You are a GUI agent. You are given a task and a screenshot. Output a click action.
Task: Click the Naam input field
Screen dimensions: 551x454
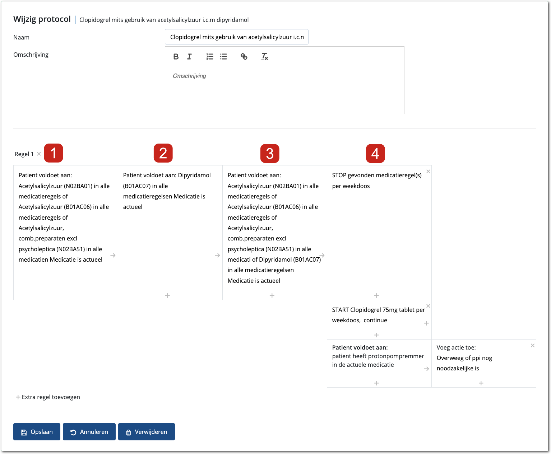click(236, 37)
